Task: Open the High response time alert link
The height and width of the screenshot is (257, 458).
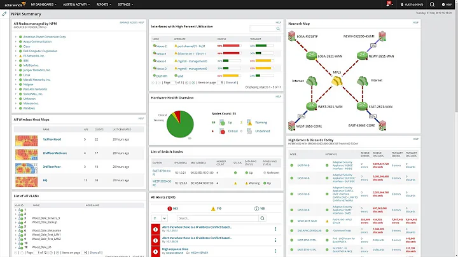Action: [x=175, y=249]
